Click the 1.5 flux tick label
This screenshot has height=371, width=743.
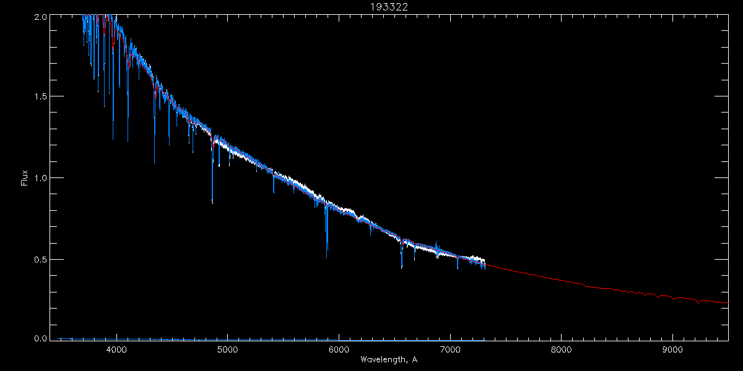click(40, 96)
